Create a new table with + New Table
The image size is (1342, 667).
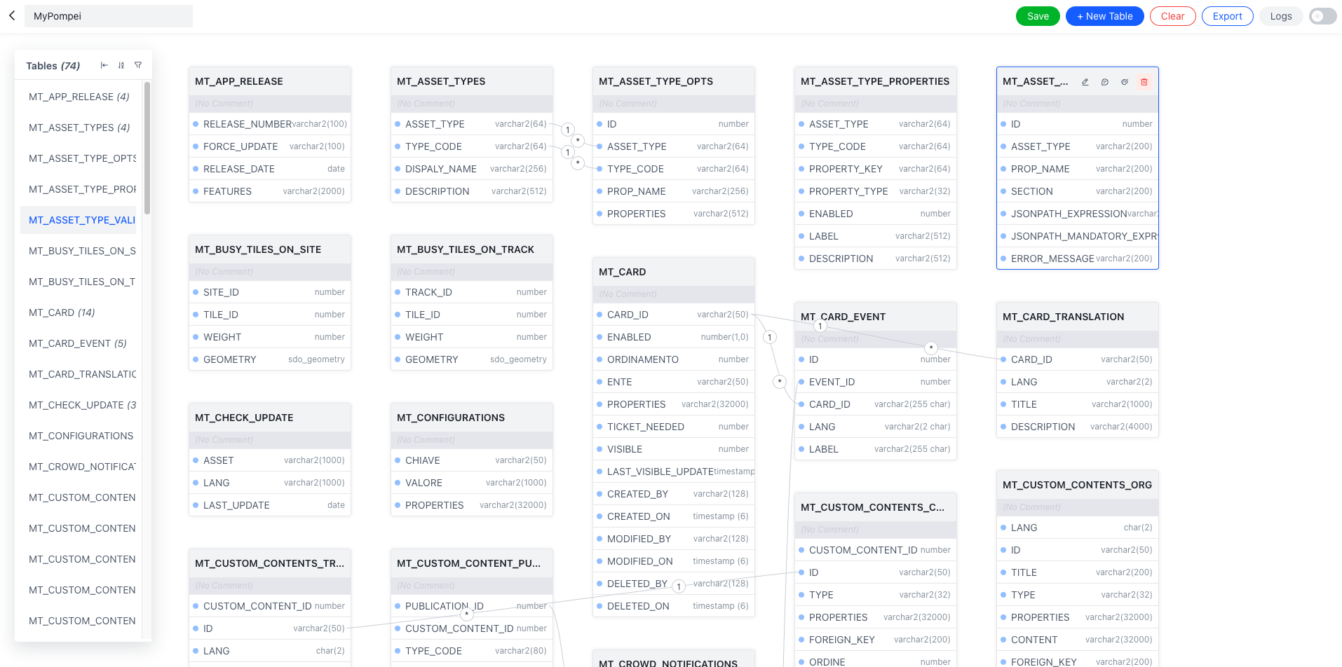[x=1104, y=15]
